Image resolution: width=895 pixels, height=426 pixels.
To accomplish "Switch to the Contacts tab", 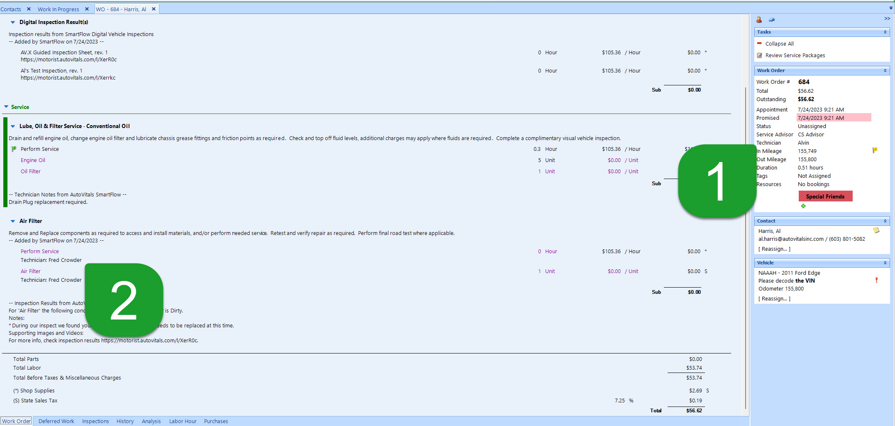I will click(11, 9).
